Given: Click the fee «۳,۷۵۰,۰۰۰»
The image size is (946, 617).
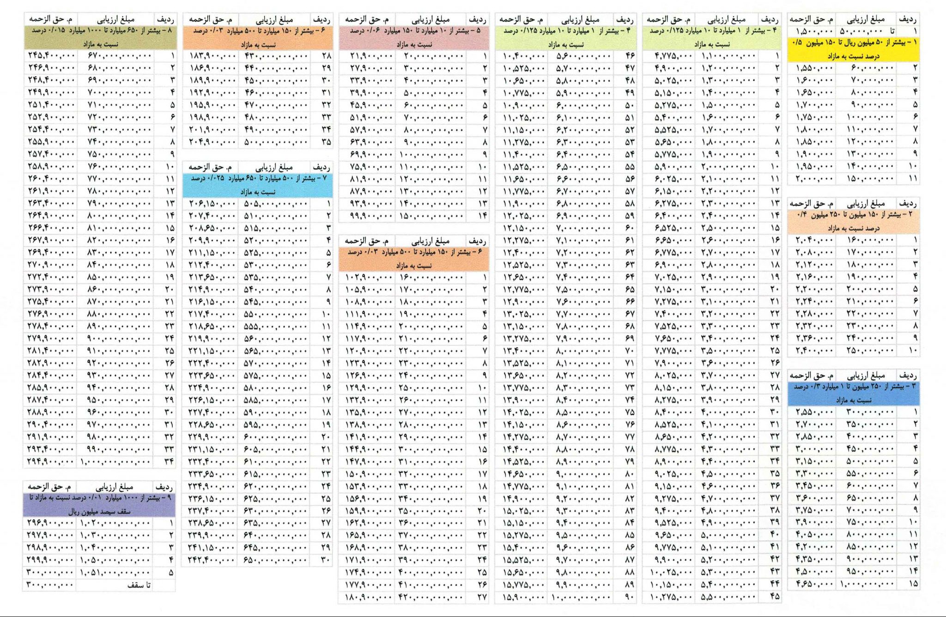Looking at the screenshot, I should point(815,510).
